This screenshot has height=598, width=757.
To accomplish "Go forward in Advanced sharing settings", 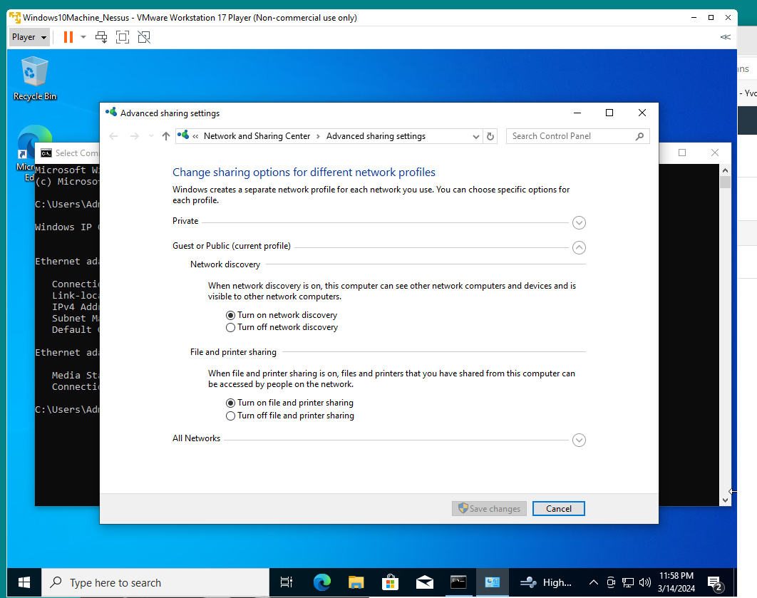I will tap(135, 136).
